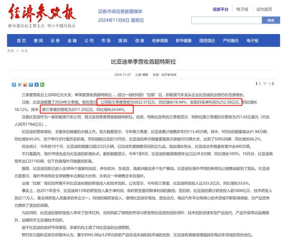Screen dimensions: 303x237
Task: Set font size to 小
Action: pos(270,84)
